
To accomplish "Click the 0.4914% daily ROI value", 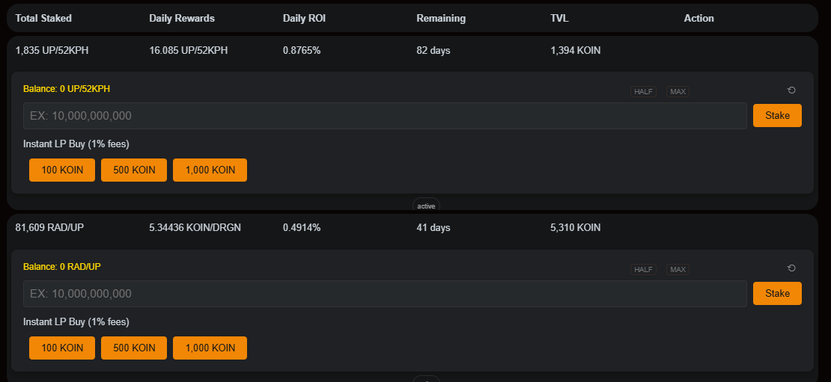I will [302, 227].
